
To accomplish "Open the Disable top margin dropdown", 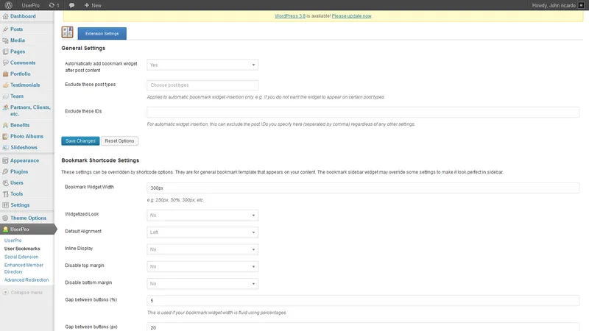I will 202,266.
